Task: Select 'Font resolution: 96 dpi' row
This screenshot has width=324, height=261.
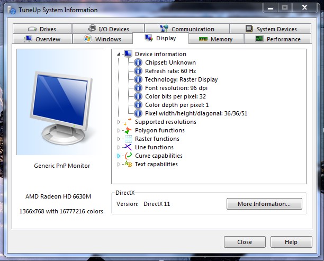Action: (x=176, y=88)
